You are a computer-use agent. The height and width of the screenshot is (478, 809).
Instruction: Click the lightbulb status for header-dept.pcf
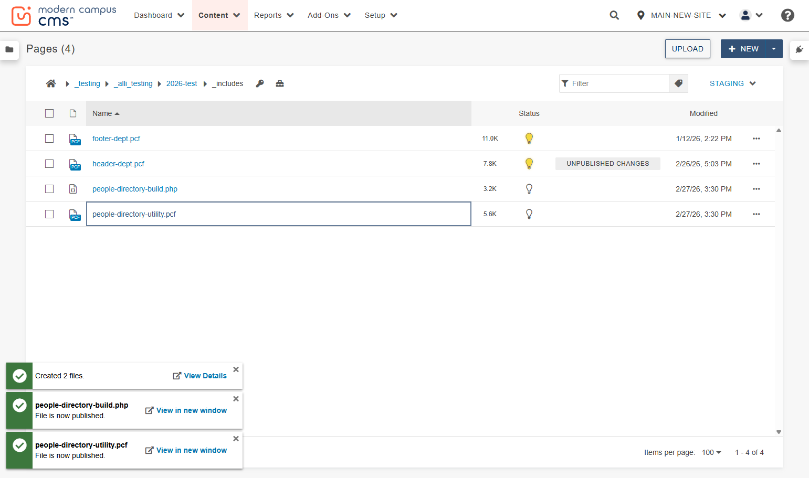pos(529,164)
